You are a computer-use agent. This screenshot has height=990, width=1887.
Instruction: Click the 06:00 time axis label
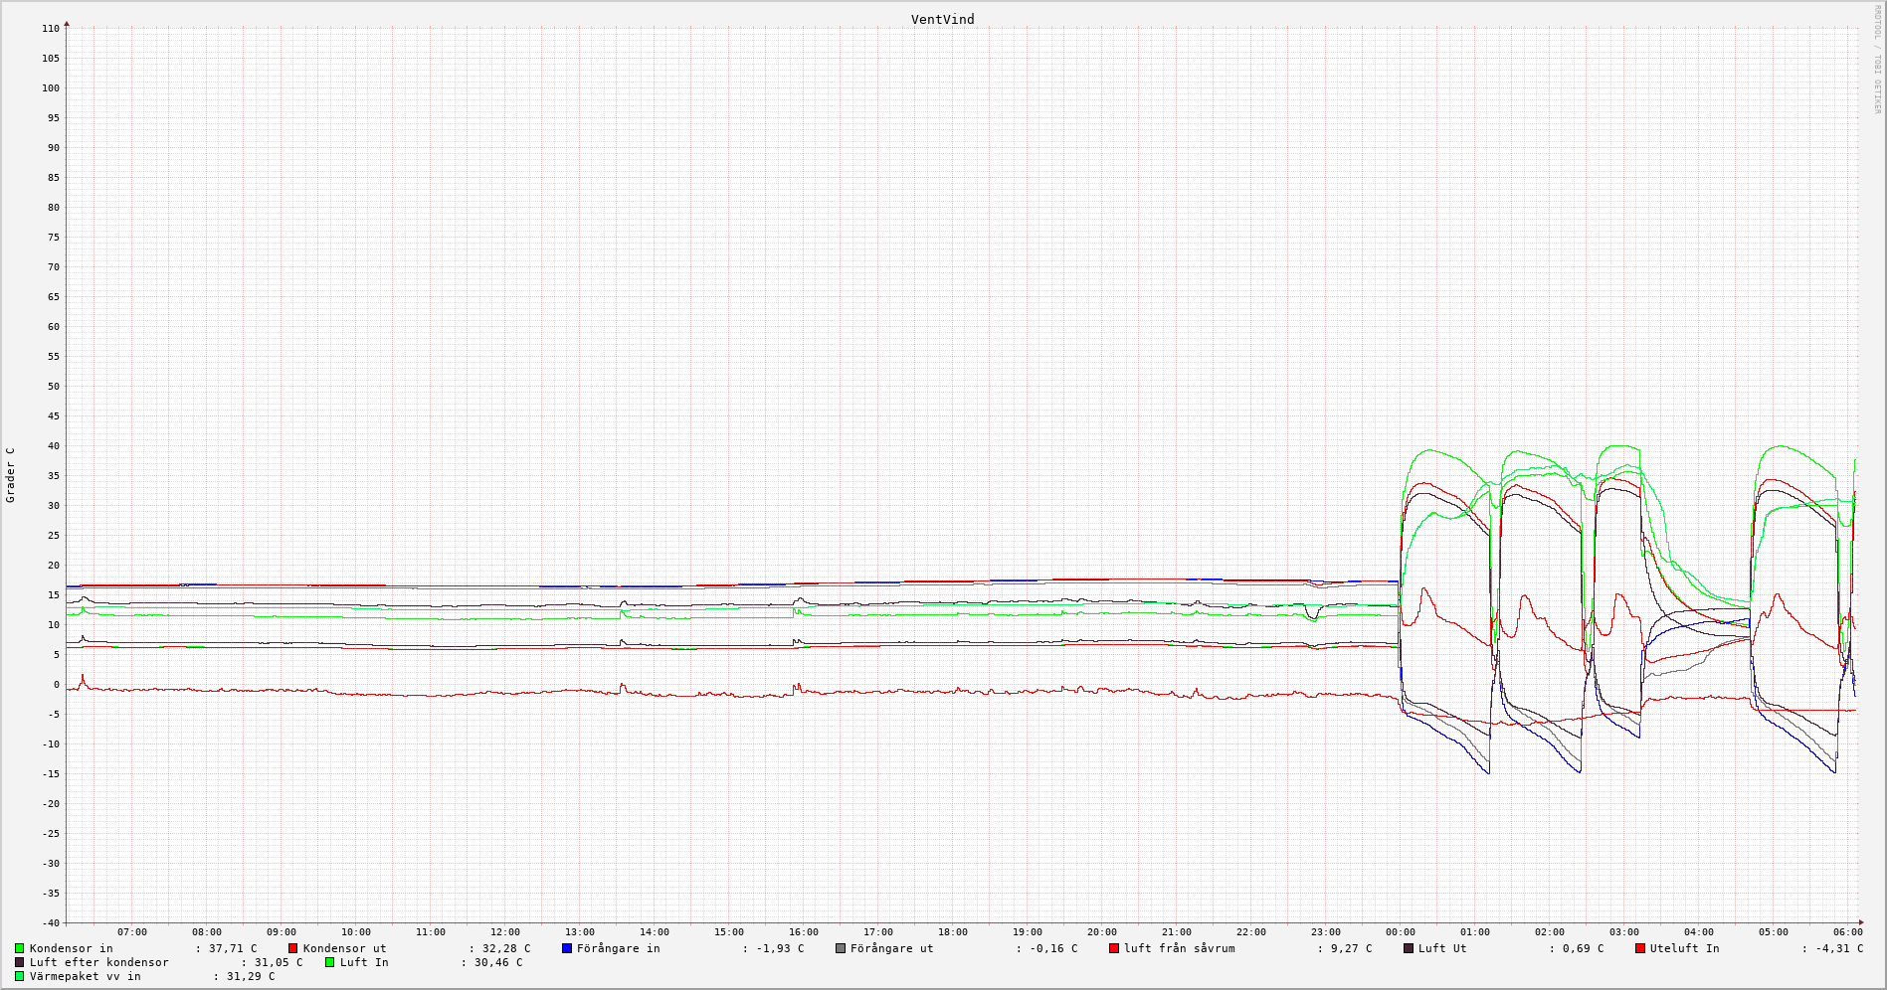pyautogui.click(x=1847, y=932)
